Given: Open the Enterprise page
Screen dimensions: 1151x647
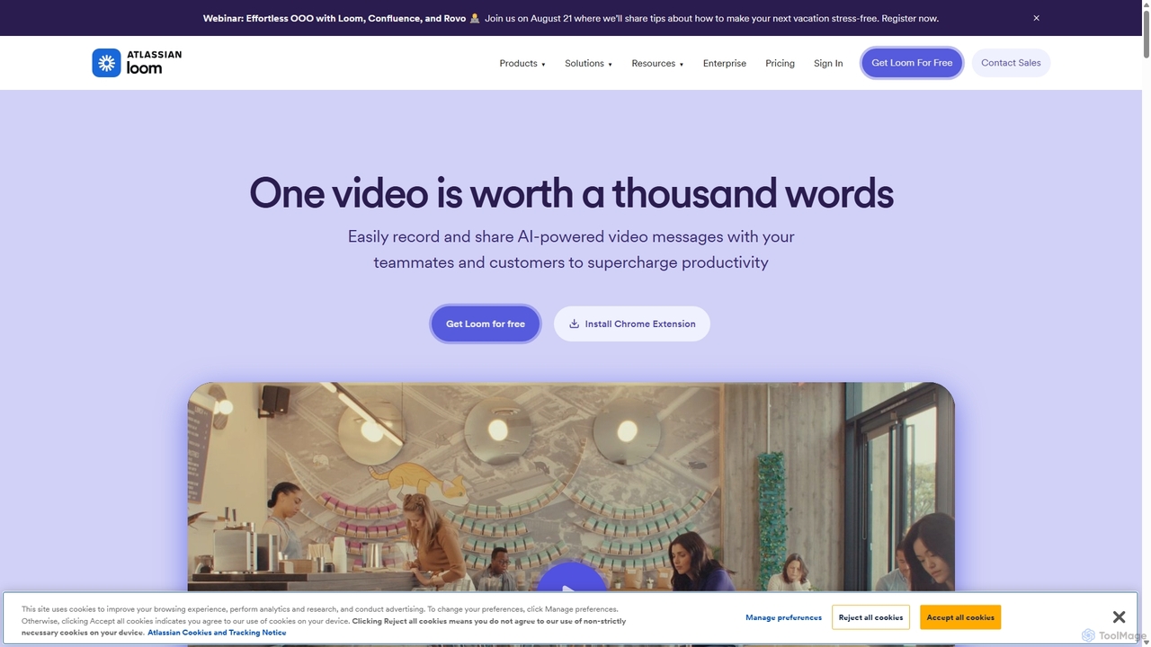Looking at the screenshot, I should pyautogui.click(x=725, y=63).
